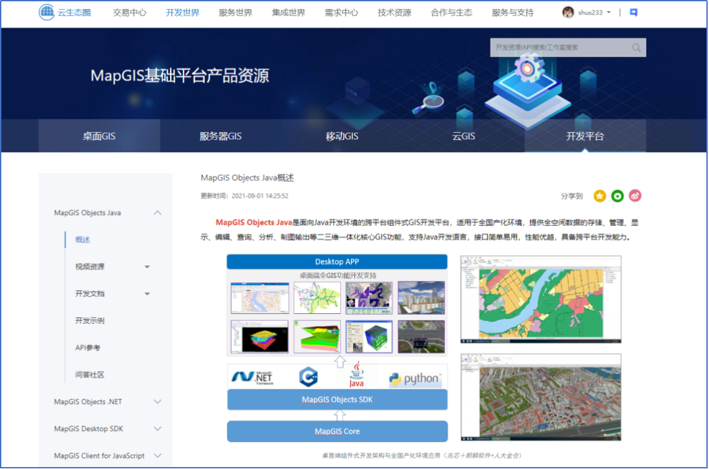Open 开发示例 in the sidebar
709x469 pixels.
tap(89, 321)
